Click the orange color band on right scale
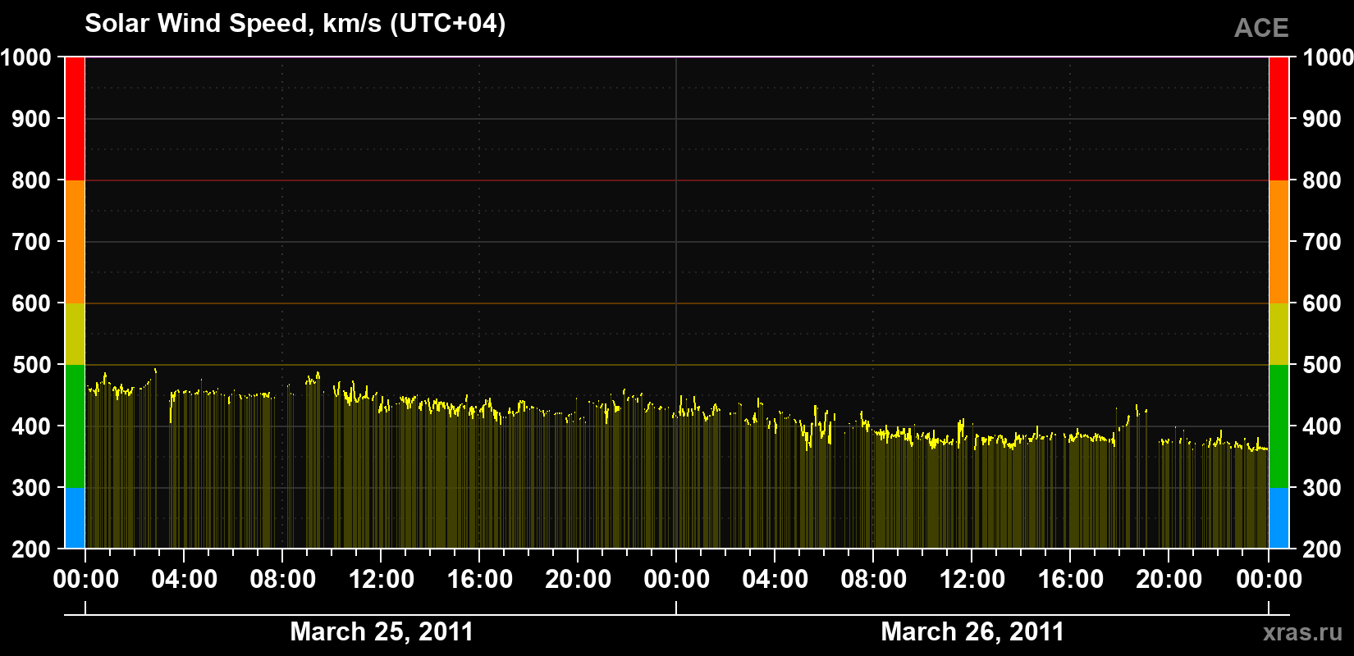The height and width of the screenshot is (656, 1354). pos(1279,242)
